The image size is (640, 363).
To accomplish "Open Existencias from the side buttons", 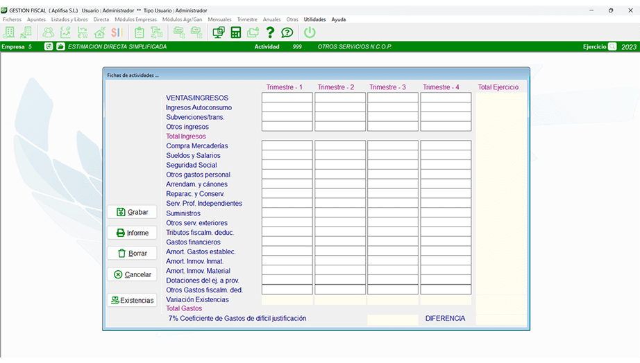I will (132, 300).
